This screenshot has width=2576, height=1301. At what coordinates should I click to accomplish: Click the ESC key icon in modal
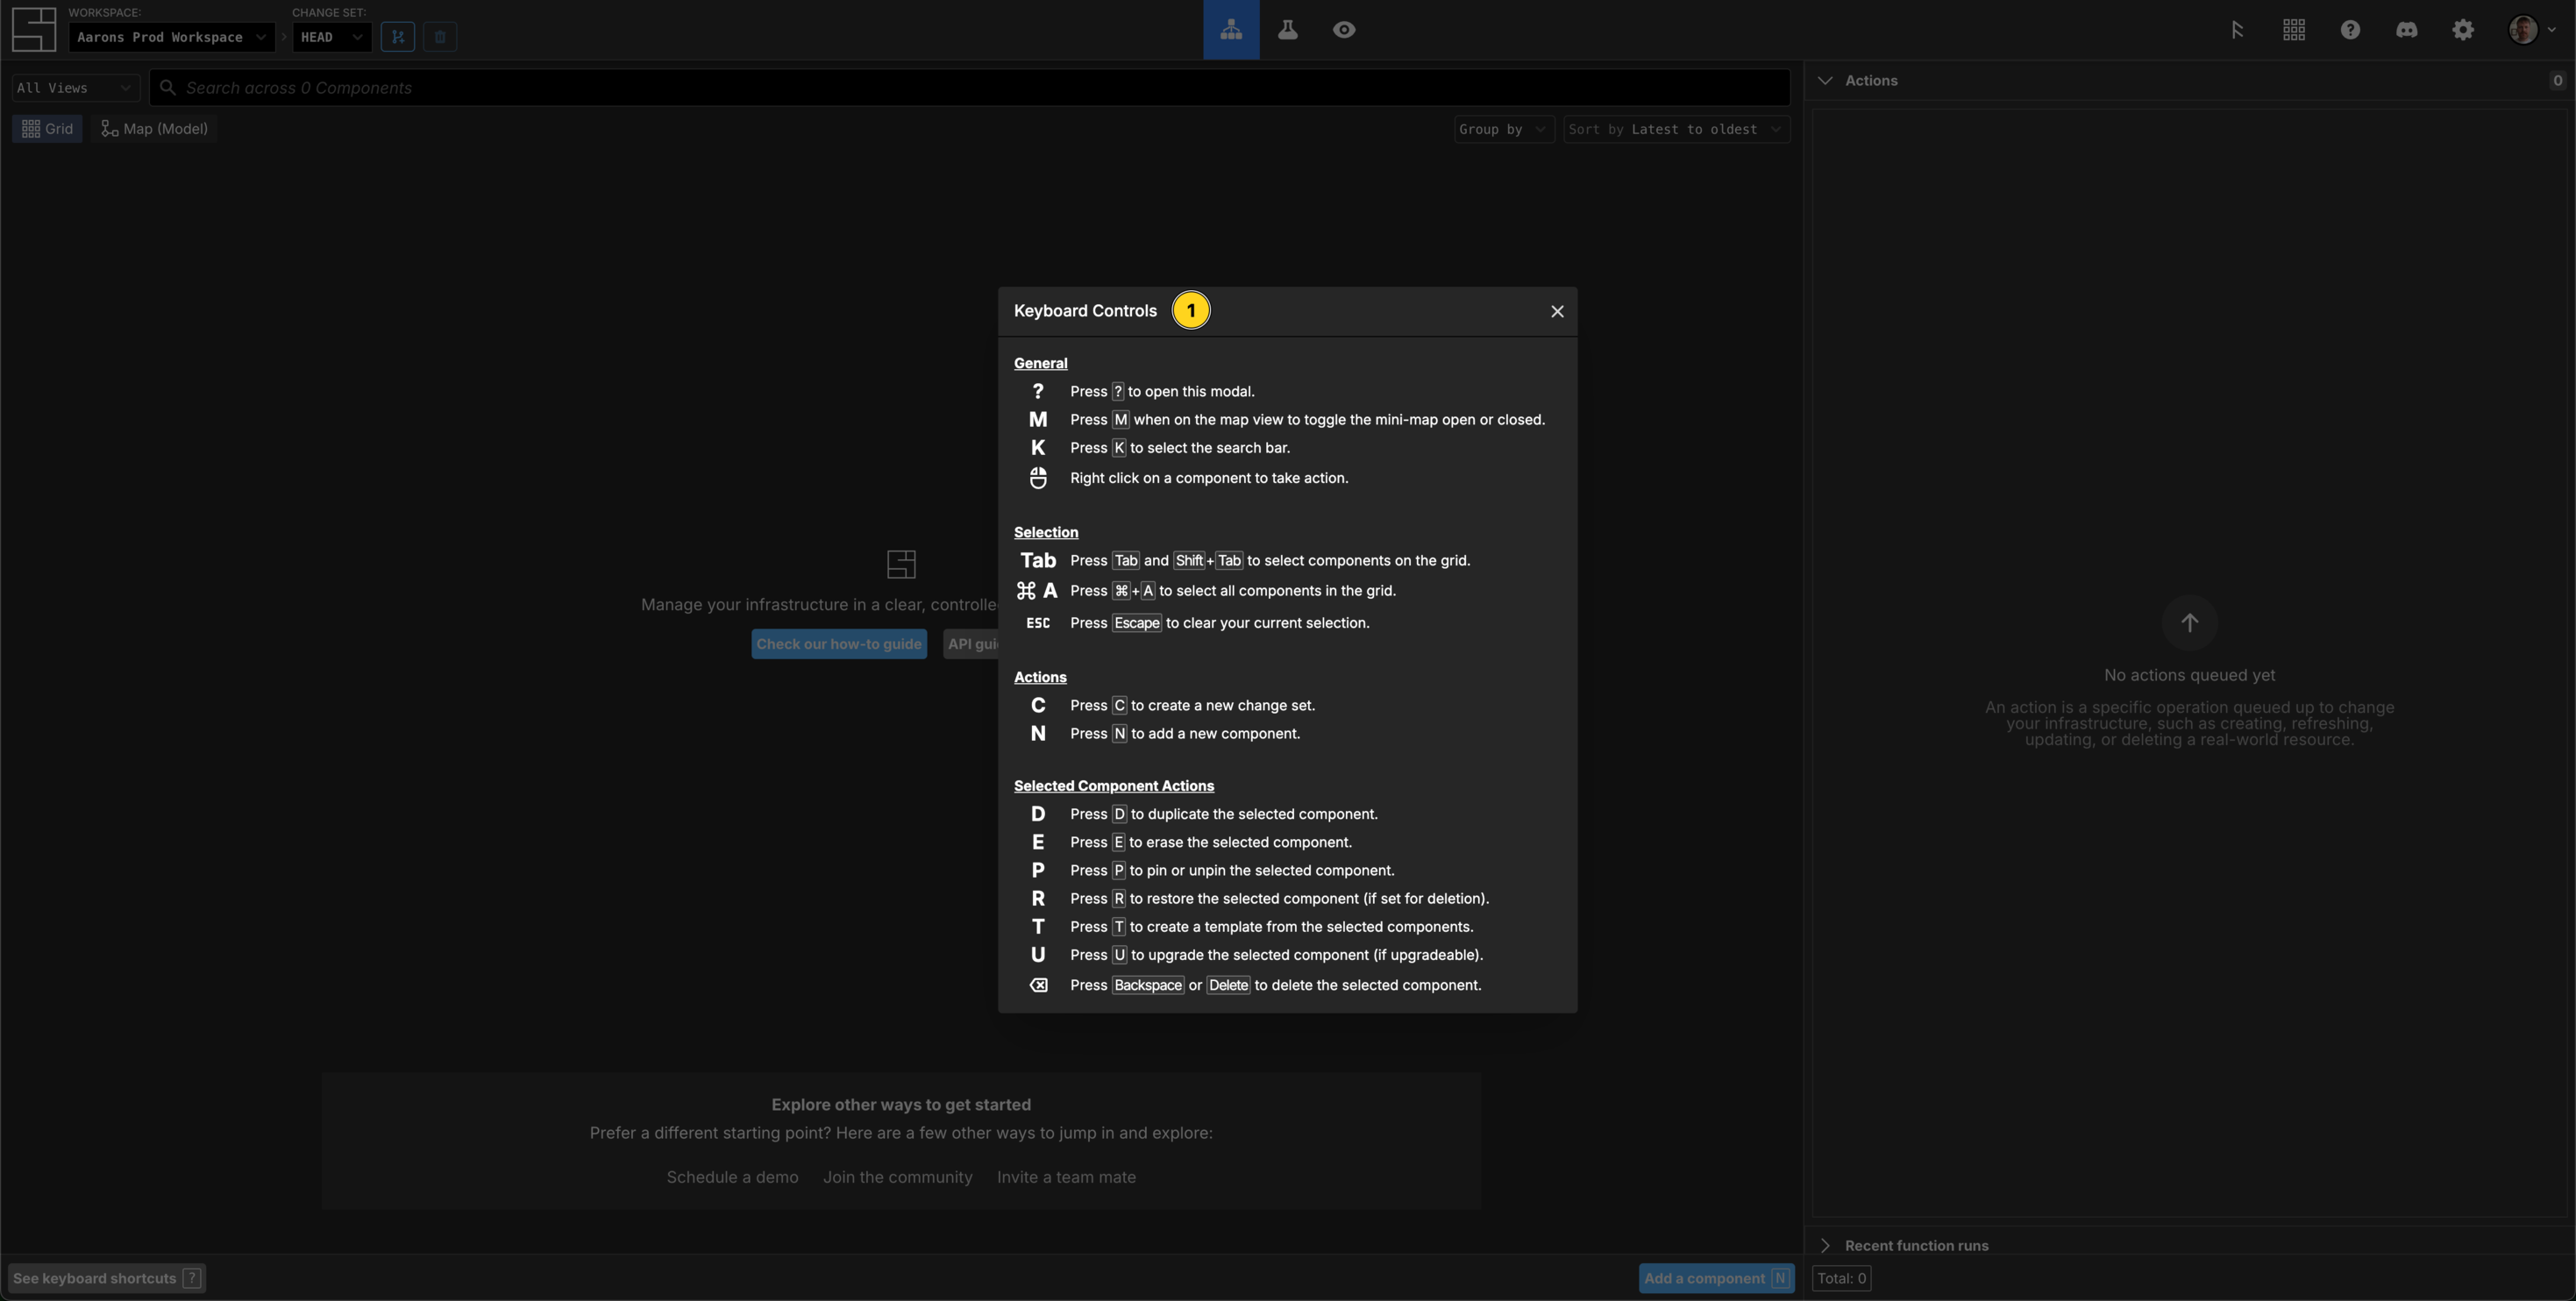(x=1038, y=623)
